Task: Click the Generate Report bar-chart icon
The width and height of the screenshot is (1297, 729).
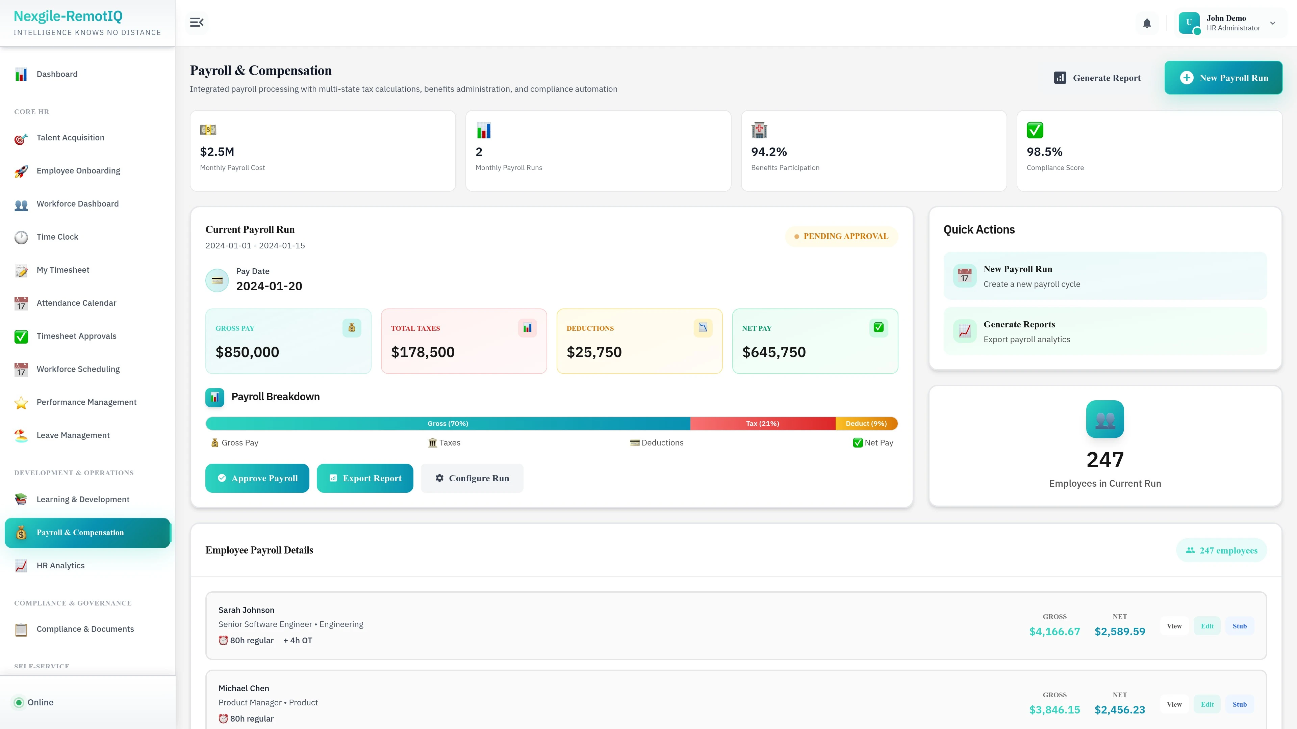Action: pyautogui.click(x=1060, y=78)
